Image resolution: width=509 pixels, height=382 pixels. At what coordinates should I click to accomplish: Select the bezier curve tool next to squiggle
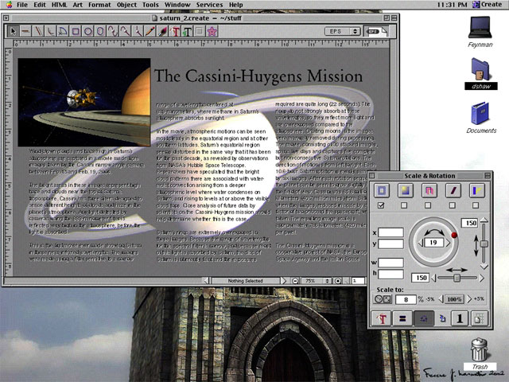tap(125, 32)
